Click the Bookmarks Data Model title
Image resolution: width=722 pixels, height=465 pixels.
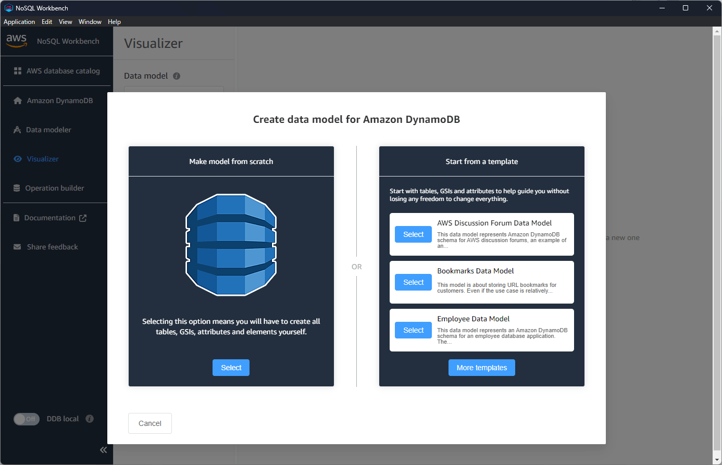476,271
